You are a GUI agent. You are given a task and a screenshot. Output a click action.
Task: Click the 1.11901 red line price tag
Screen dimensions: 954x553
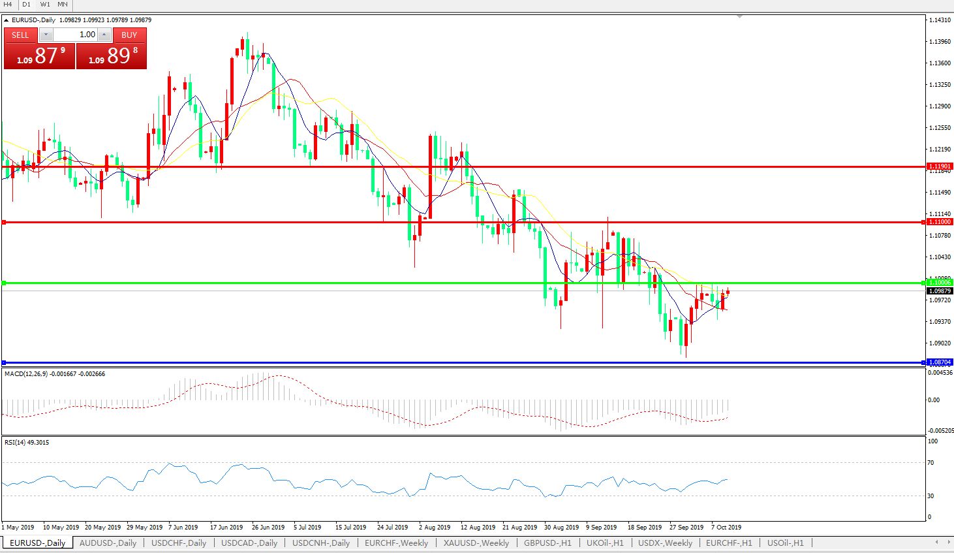pos(940,166)
